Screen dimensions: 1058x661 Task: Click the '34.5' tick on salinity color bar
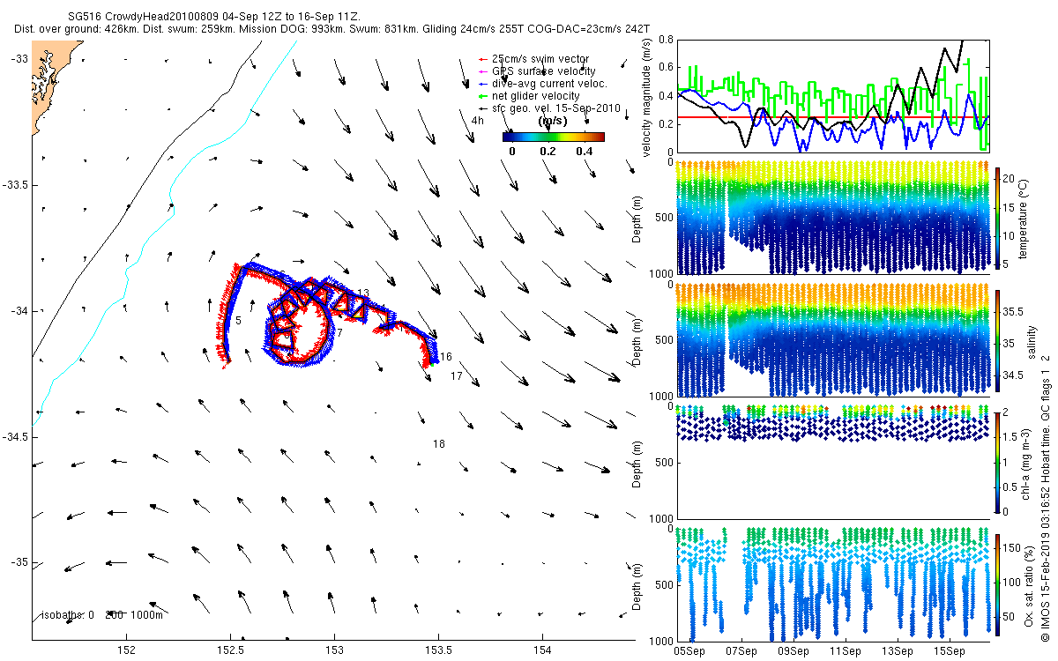tap(1012, 375)
